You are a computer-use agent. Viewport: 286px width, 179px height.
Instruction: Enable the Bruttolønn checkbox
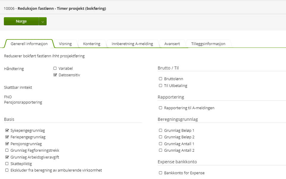click(x=161, y=79)
